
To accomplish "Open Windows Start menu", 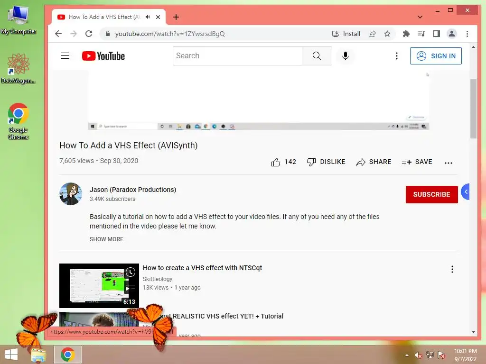I will tap(11, 355).
